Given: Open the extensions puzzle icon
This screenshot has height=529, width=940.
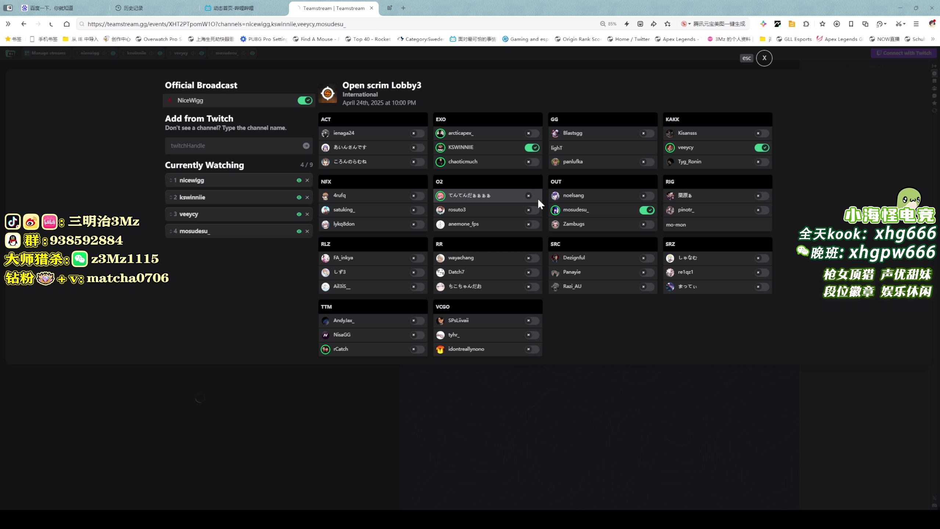Looking at the screenshot, I should pos(806,24).
